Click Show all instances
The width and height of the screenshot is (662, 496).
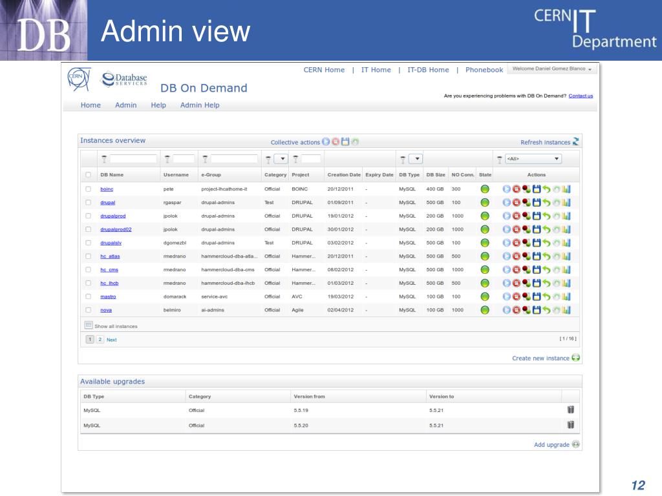111,325
